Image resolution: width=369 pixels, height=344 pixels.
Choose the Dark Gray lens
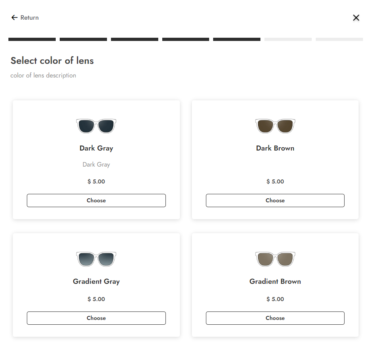[96, 201]
